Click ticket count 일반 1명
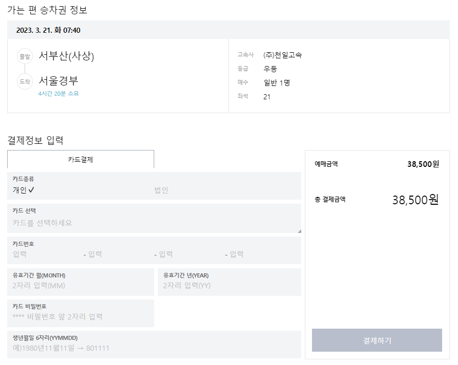The height and width of the screenshot is (365, 458). (277, 82)
